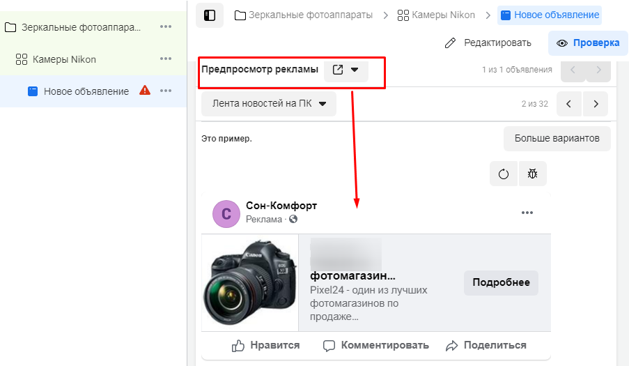Click 1 из 1 объявления counter text
This screenshot has width=629, height=366.
tap(517, 70)
